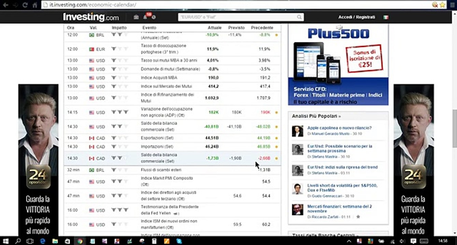Open the 'Analisi Più Popolari' heading link
The width and height of the screenshot is (457, 245).
316,116
